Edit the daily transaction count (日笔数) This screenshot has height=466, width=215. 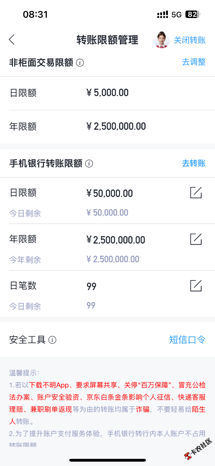click(196, 286)
